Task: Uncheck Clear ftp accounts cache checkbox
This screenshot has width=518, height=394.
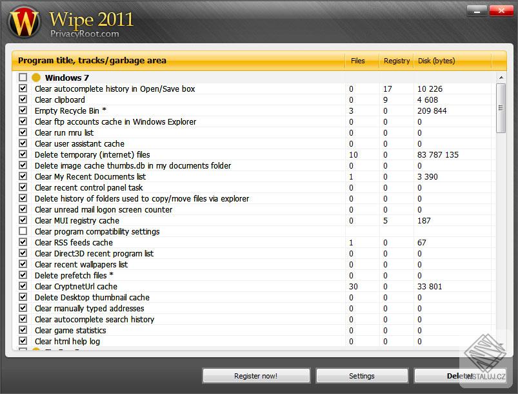Action: click(23, 121)
